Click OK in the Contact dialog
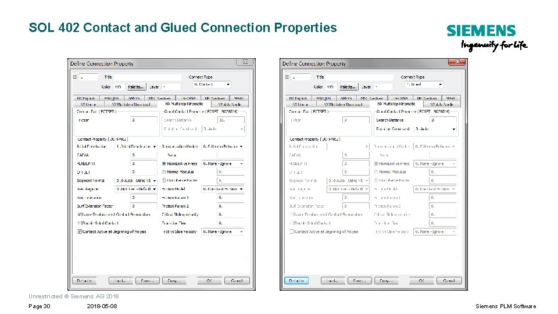Screen dimensions: 558x314 209,281
